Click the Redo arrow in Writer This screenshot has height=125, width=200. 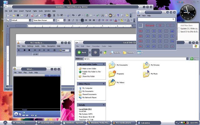[79, 15]
